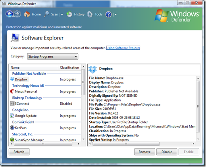Click the Back navigation arrow
Viewport: 206px width, 167px height.
pos(10,14)
